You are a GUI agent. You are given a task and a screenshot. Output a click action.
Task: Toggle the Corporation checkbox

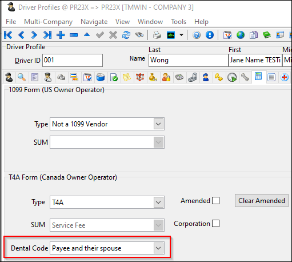[215, 224]
